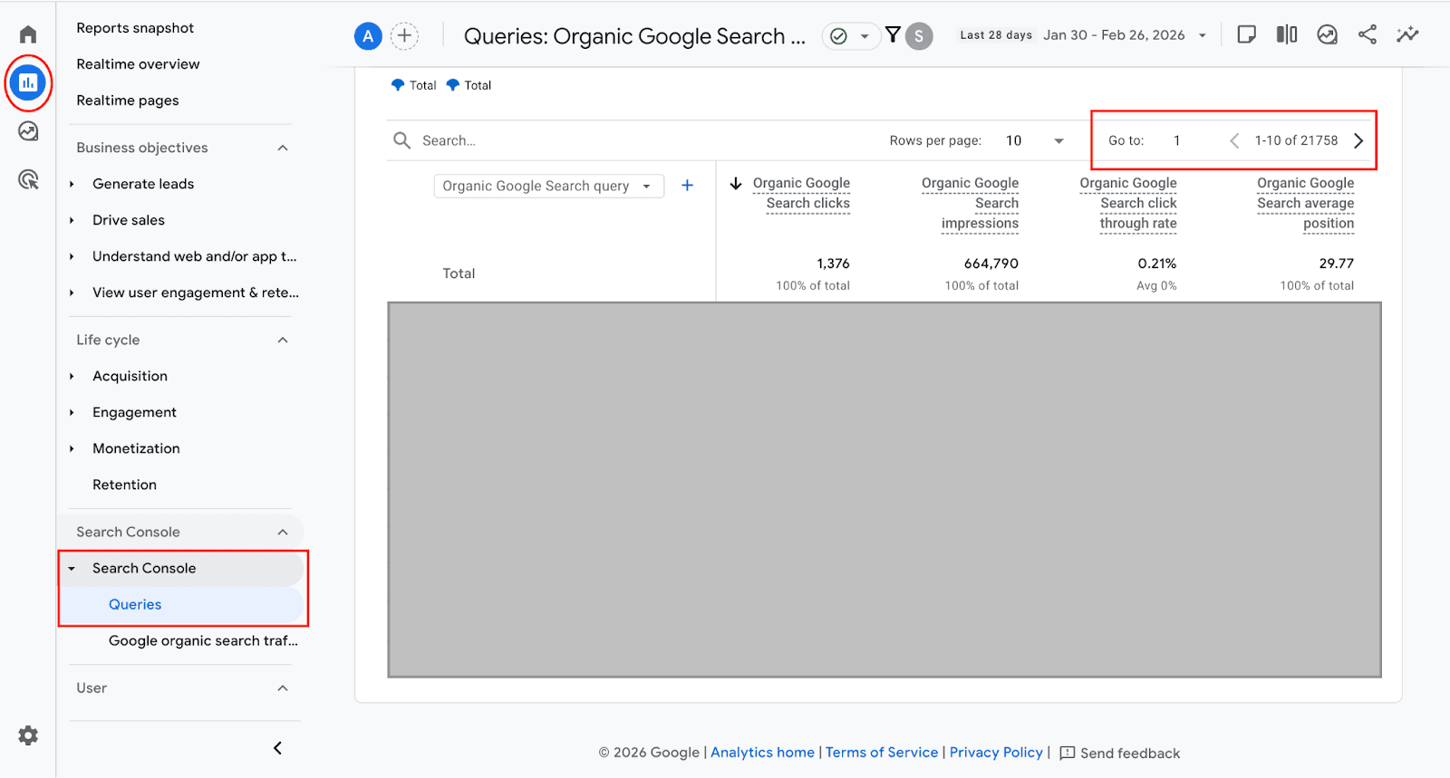Click the edit comparisons columns icon
Image resolution: width=1450 pixels, height=778 pixels.
coord(1286,35)
